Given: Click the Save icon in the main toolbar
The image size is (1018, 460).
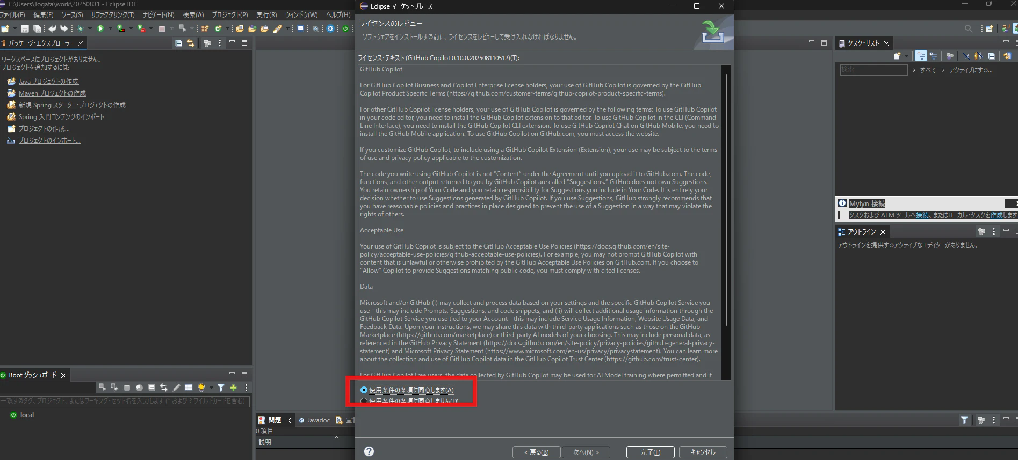Looking at the screenshot, I should click(x=25, y=28).
